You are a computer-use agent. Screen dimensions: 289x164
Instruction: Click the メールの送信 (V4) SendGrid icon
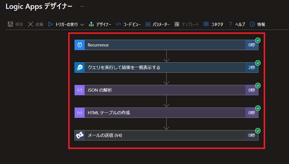click(x=80, y=135)
